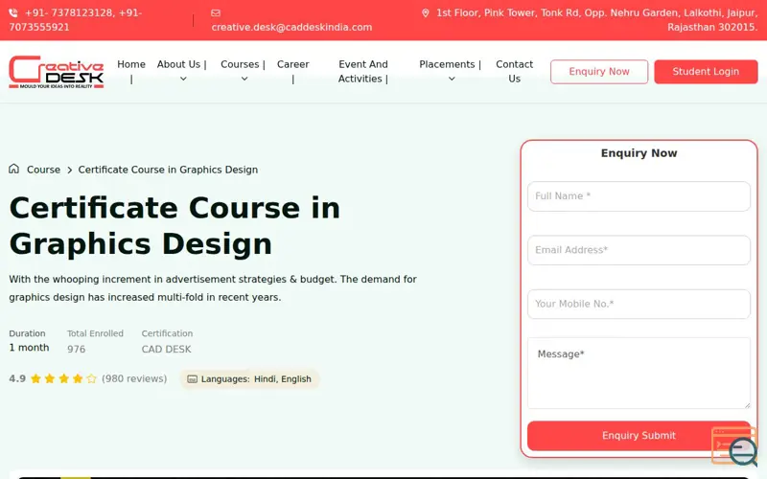Focus the Full Name input field

[639, 196]
